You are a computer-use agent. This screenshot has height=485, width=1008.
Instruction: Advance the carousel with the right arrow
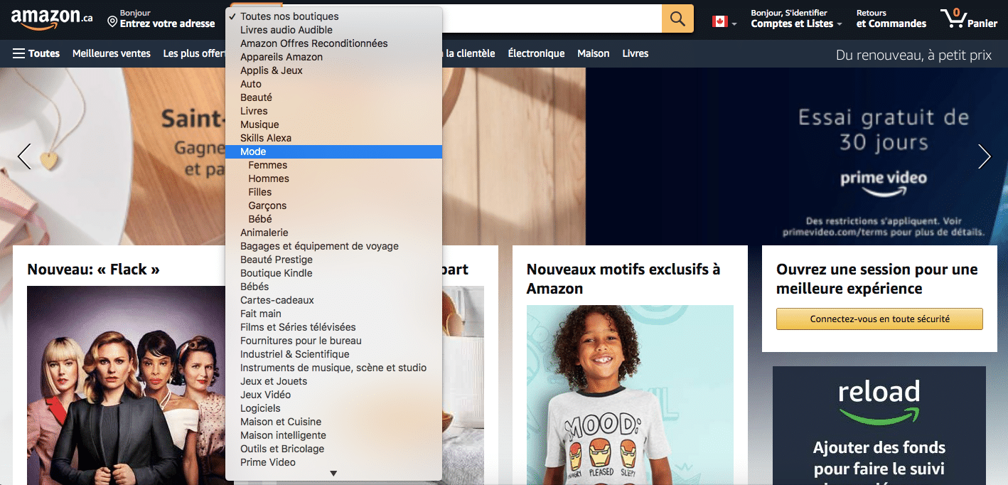[984, 156]
